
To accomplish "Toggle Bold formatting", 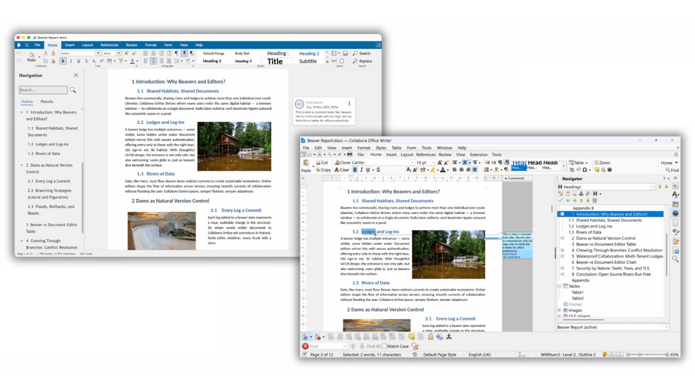I will point(354,168).
